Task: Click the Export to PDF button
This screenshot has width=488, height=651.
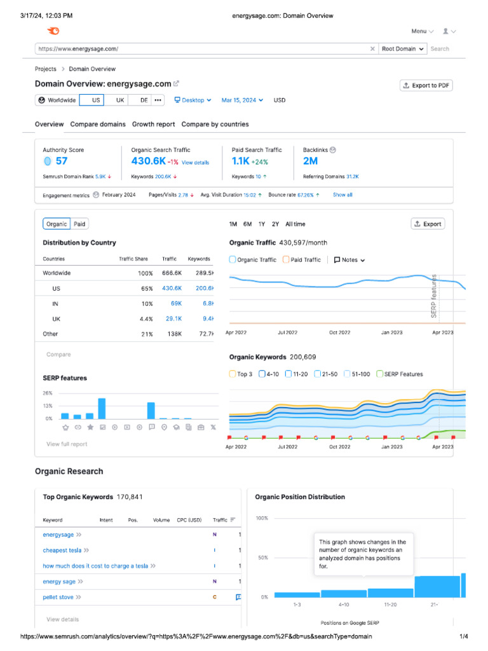Action: (426, 85)
